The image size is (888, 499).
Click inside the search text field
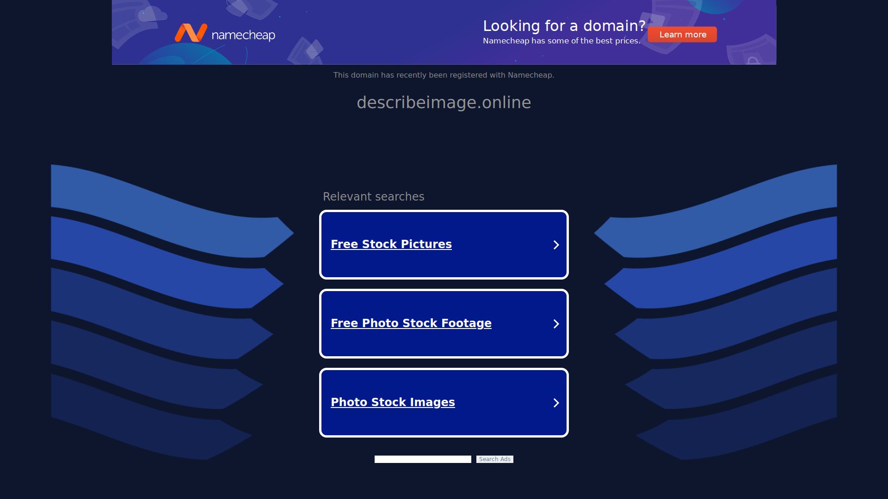(x=422, y=459)
